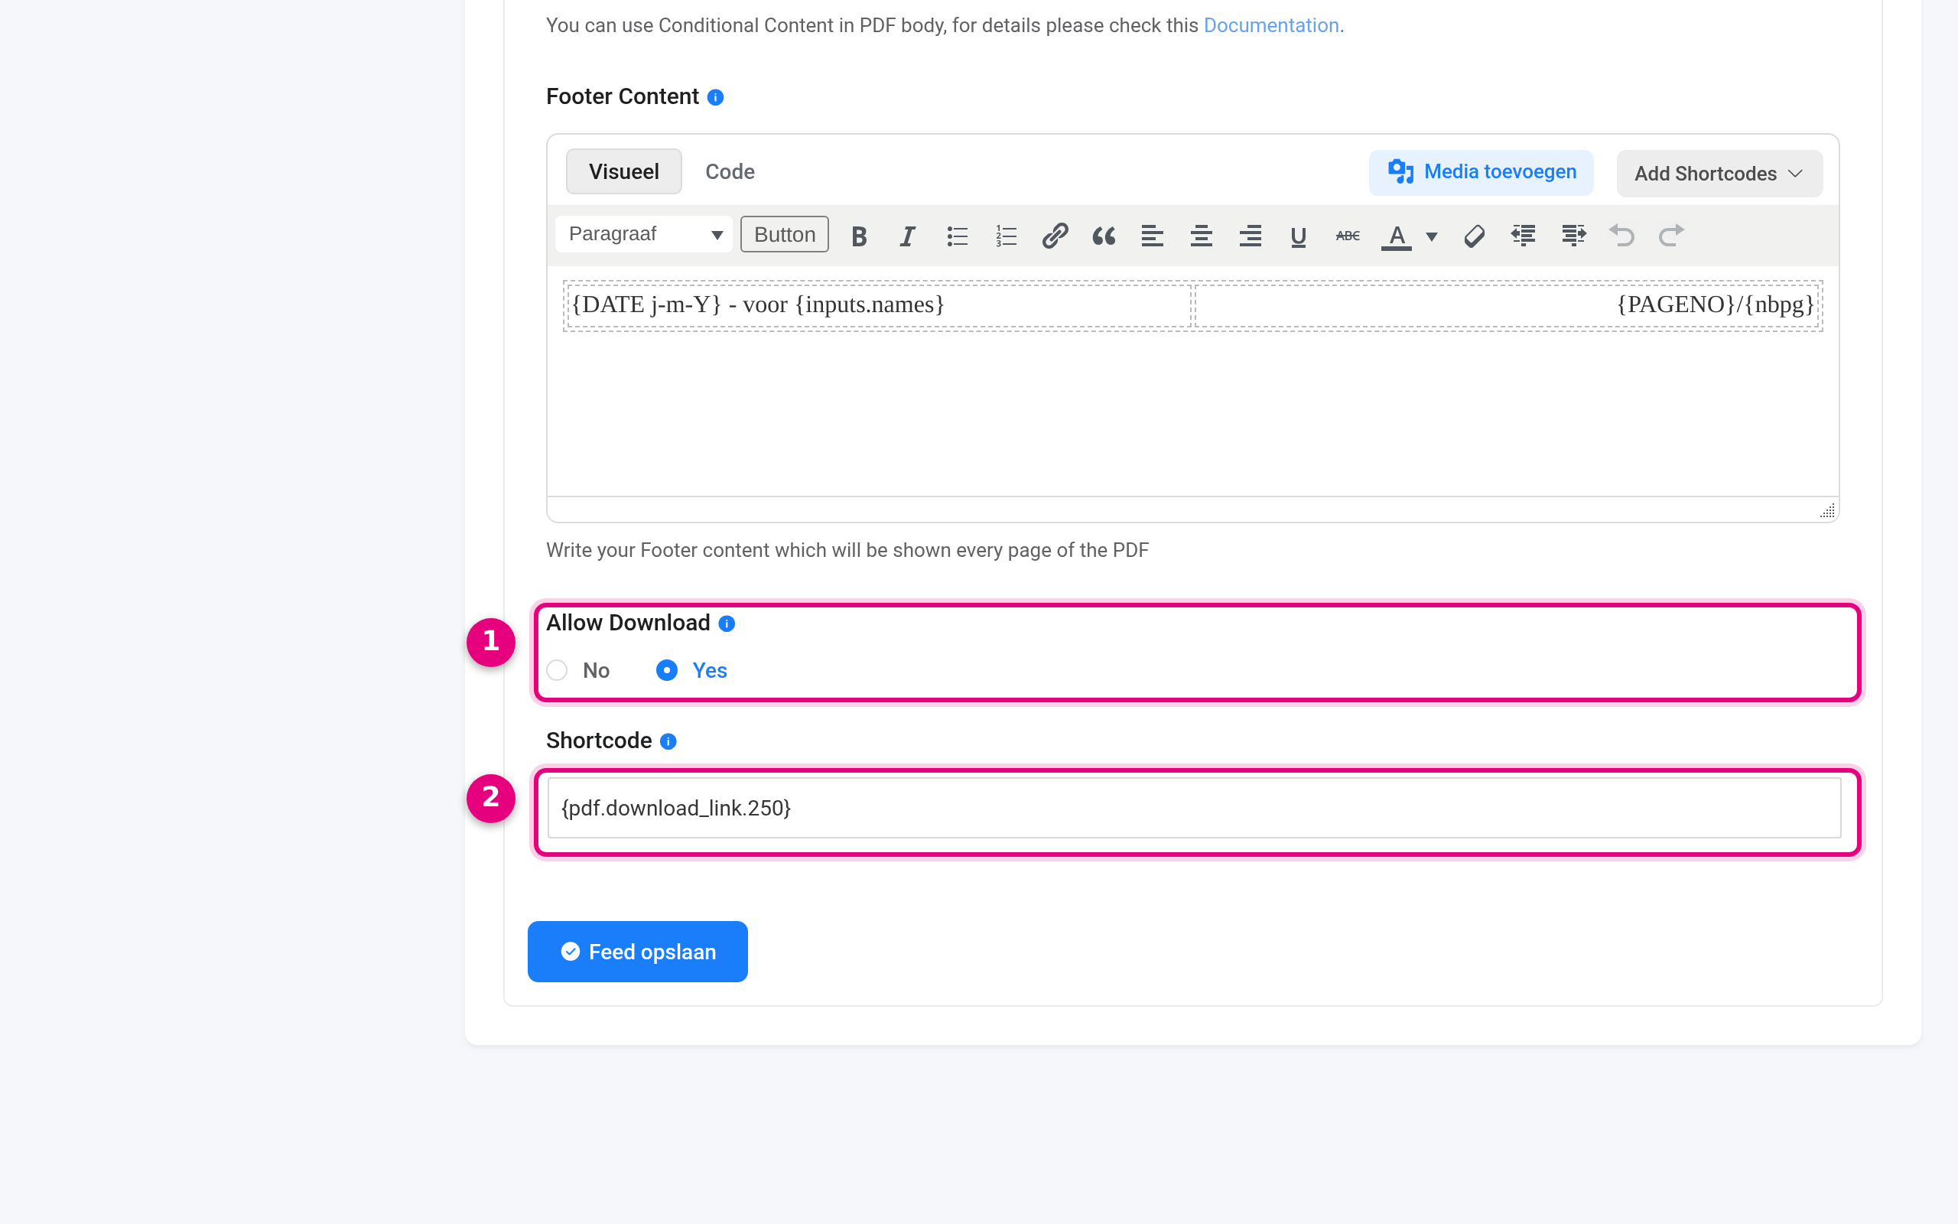This screenshot has height=1224, width=1958.
Task: Increase the paragraph indent
Action: (x=1574, y=236)
